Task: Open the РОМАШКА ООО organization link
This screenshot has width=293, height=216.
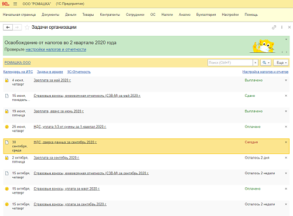Action: coord(18,63)
